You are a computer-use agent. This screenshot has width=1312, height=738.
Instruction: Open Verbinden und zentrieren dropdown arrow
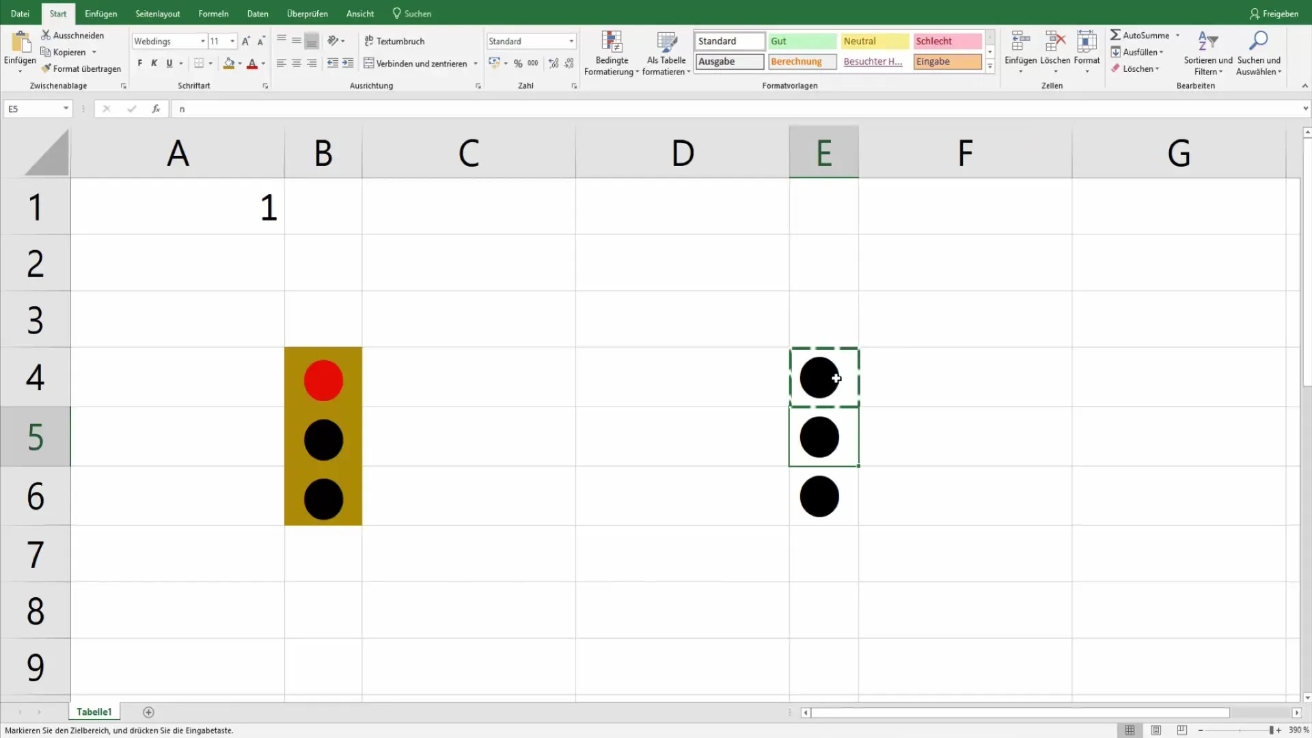pyautogui.click(x=476, y=64)
